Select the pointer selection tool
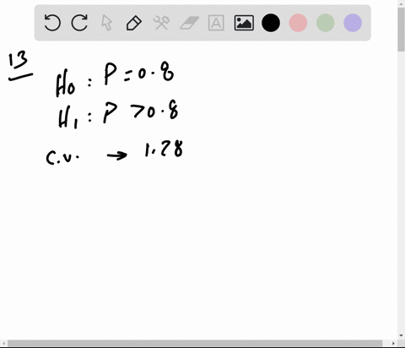405x348 pixels. 106,23
